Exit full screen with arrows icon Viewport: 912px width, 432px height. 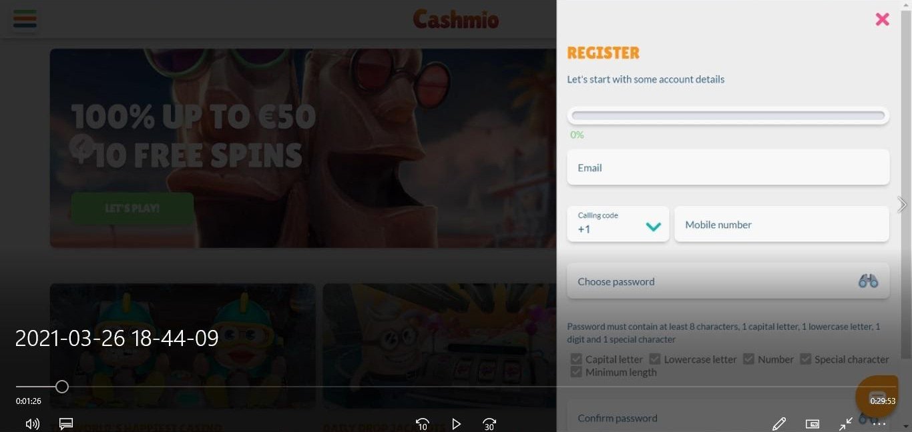pos(846,423)
